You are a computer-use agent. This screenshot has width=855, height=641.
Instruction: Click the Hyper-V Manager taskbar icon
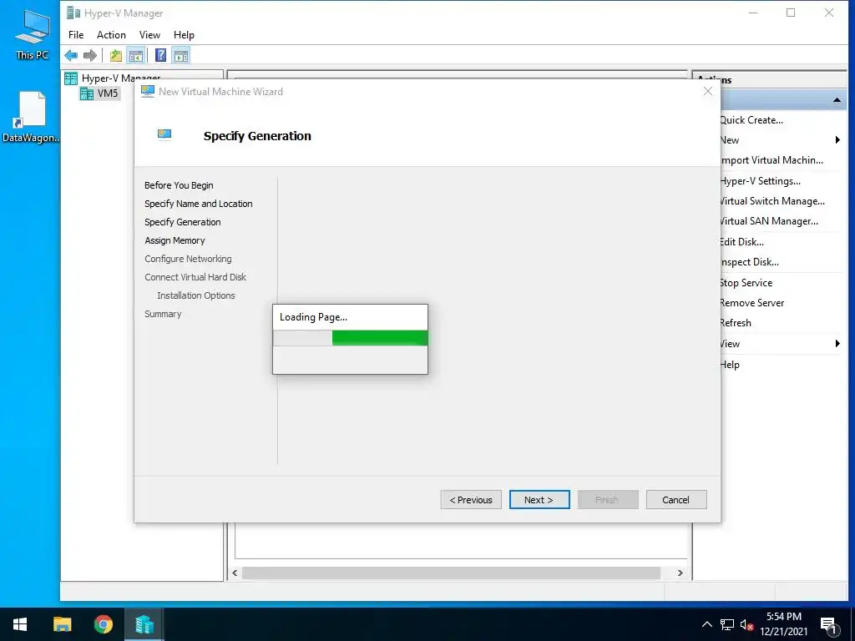click(144, 624)
